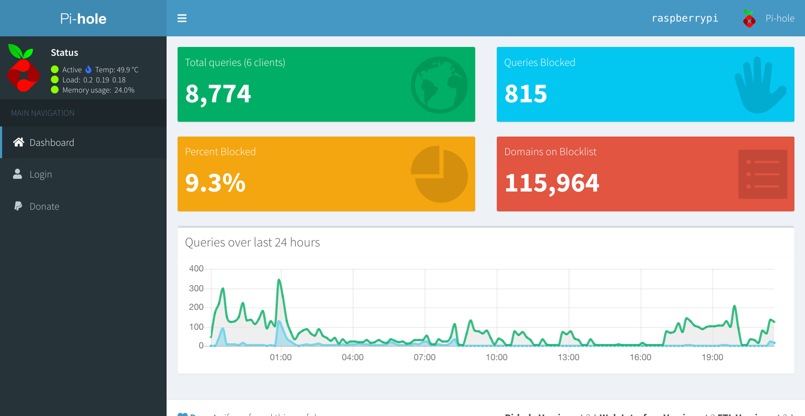Click the PayPal icon beside Donate
This screenshot has width=805, height=416.
click(18, 206)
